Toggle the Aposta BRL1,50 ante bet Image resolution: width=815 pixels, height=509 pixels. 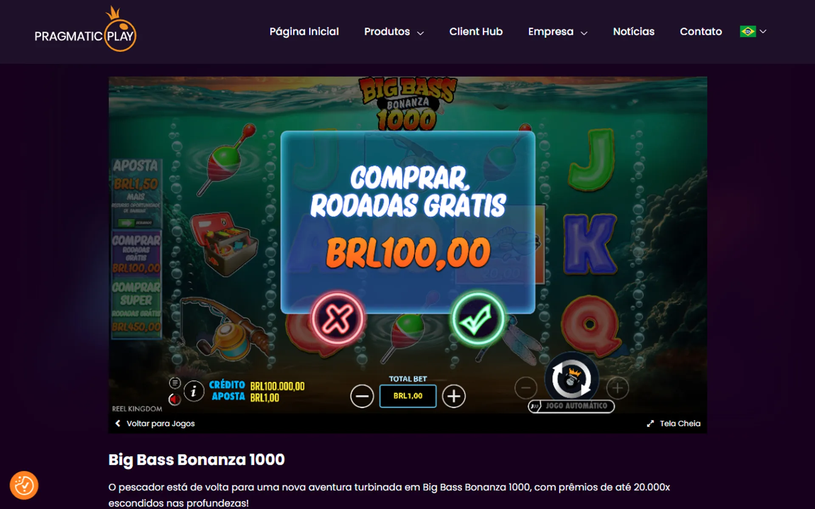[136, 193]
